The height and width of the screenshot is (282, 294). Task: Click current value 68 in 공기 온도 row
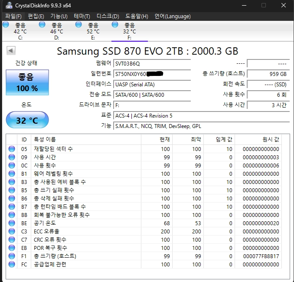[x=167, y=223]
